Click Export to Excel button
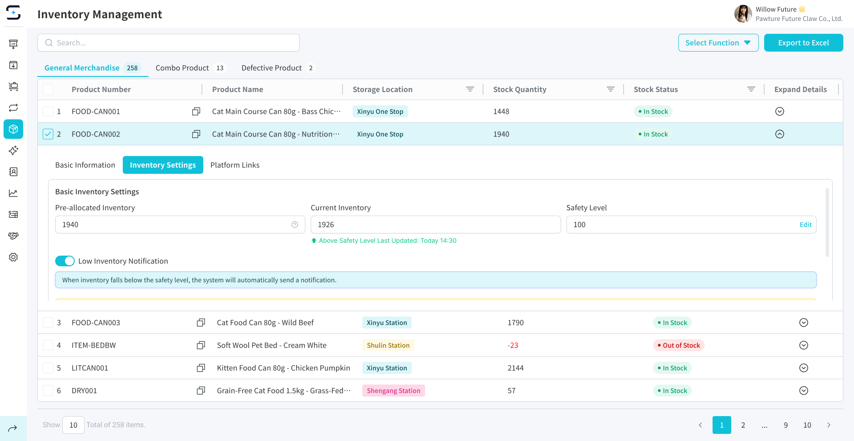This screenshot has width=854, height=441. click(x=803, y=43)
